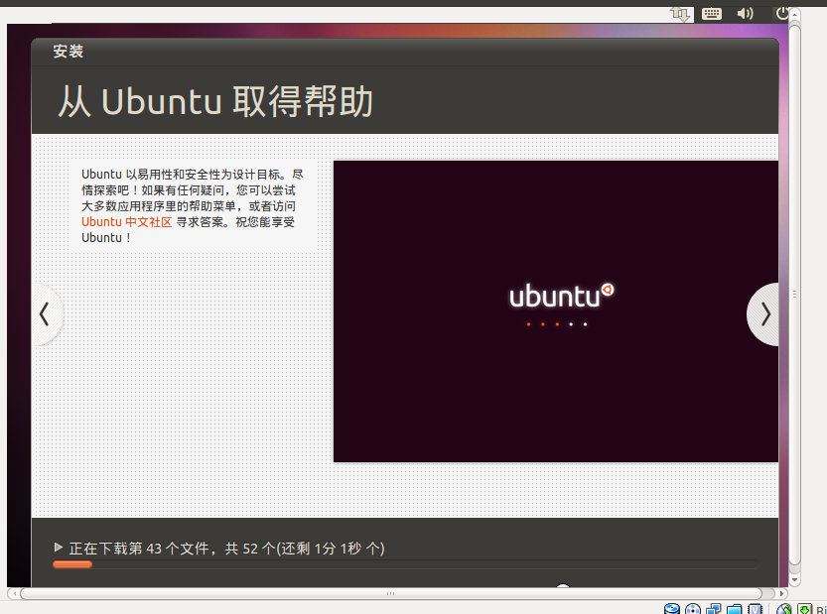Click the VirtualBox virtualization V chip icon
Screen dimensions: 827x614
pos(756,609)
